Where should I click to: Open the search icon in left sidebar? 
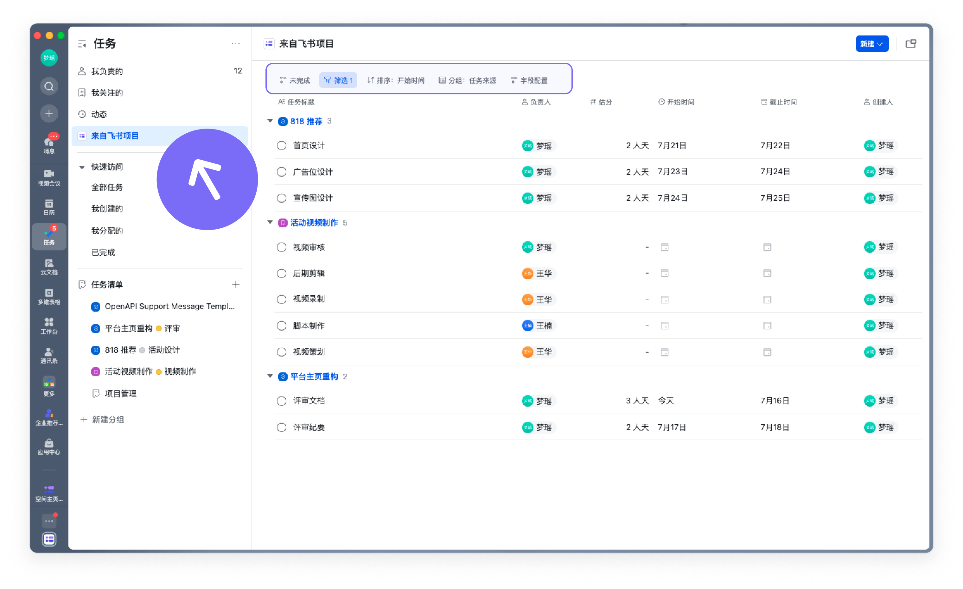click(x=49, y=86)
